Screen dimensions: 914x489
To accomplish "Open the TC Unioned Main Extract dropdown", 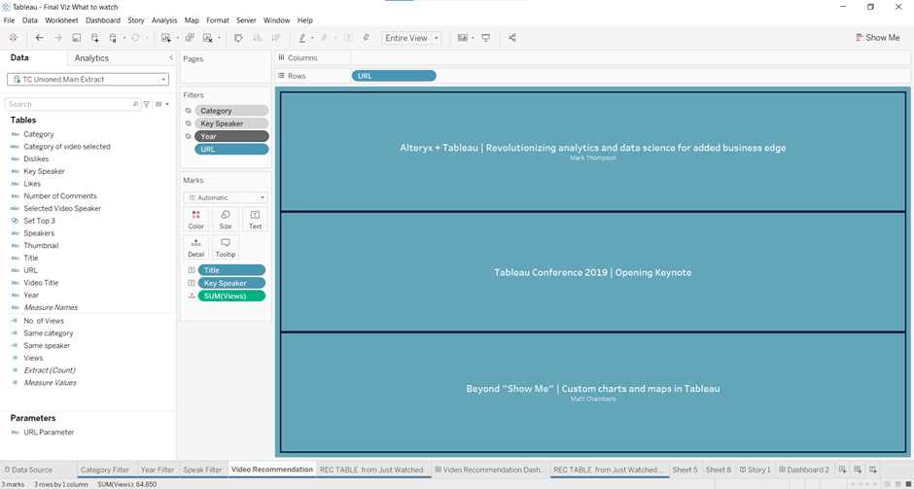I will click(88, 80).
